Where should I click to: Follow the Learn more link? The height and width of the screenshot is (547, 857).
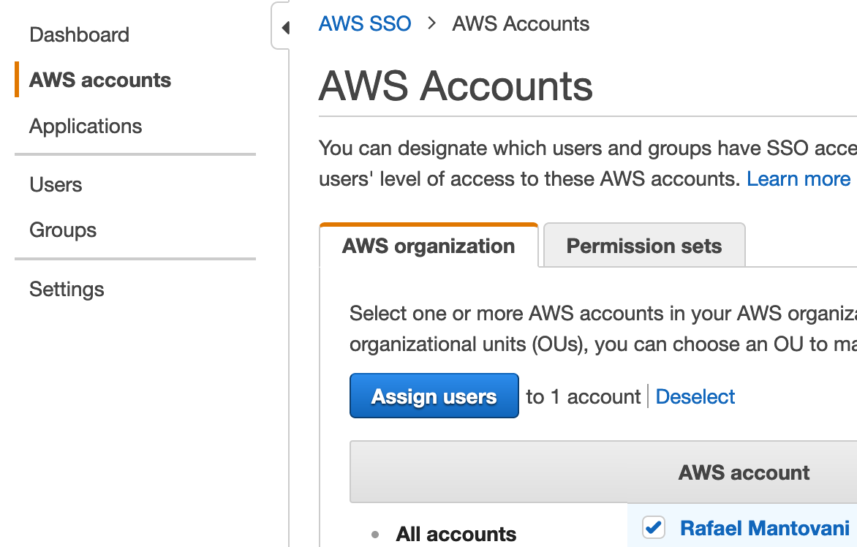click(x=799, y=178)
